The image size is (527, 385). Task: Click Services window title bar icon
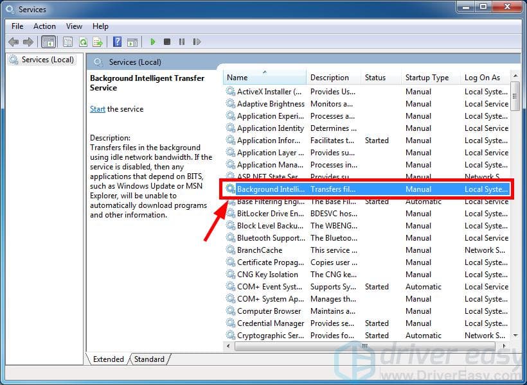click(10, 10)
